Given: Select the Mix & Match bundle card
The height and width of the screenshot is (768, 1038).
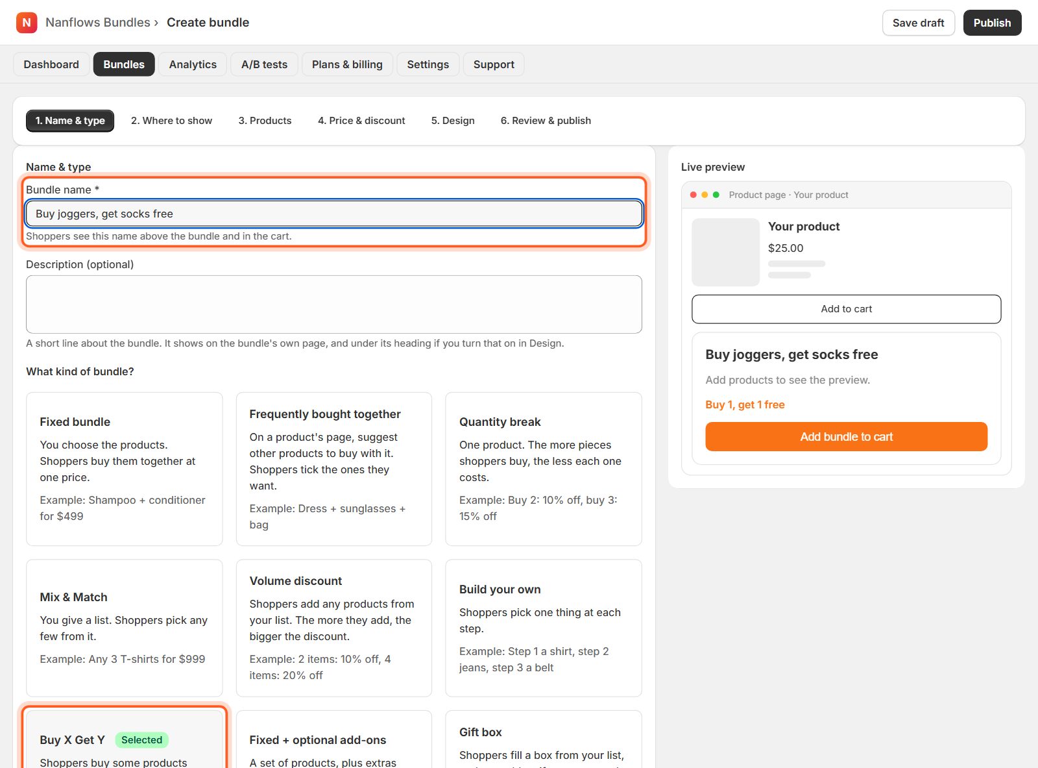Looking at the screenshot, I should coord(125,628).
